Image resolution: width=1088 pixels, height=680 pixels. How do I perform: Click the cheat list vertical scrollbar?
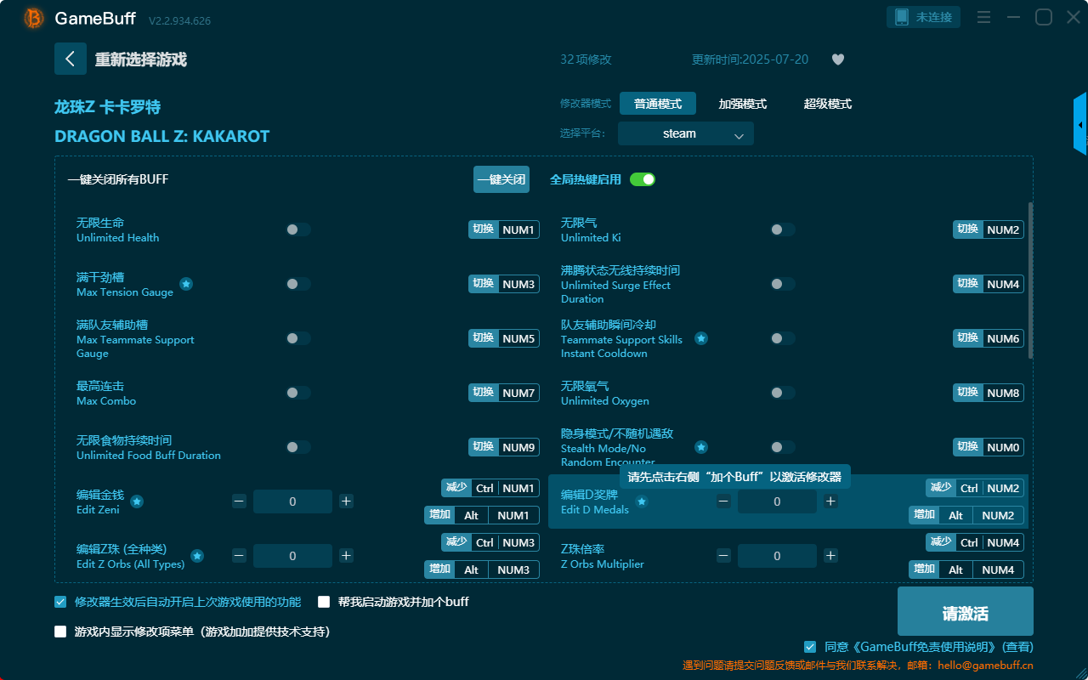[1031, 280]
